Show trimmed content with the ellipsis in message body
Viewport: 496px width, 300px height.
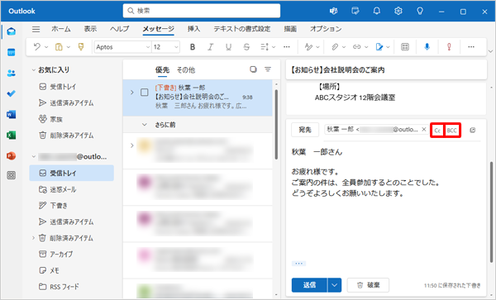point(298,264)
